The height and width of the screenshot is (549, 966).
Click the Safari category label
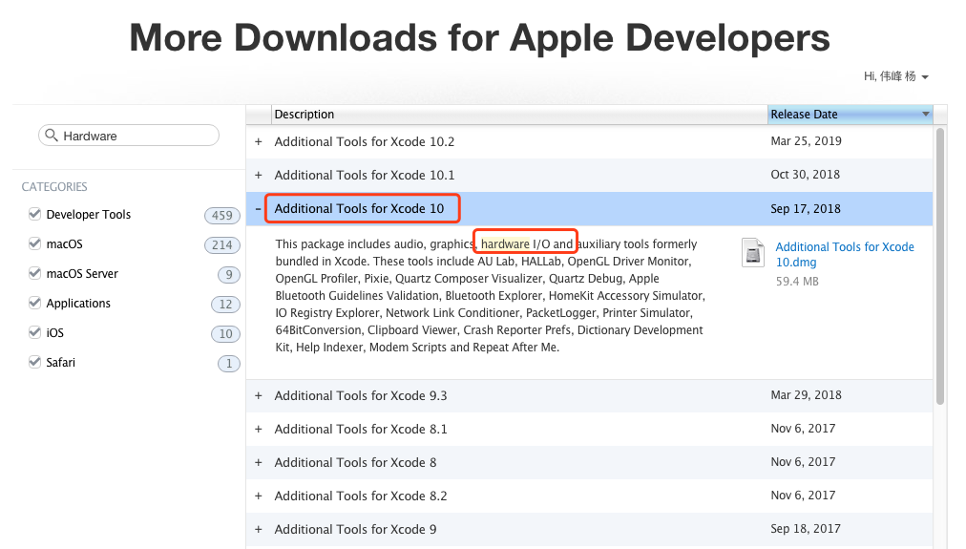60,362
